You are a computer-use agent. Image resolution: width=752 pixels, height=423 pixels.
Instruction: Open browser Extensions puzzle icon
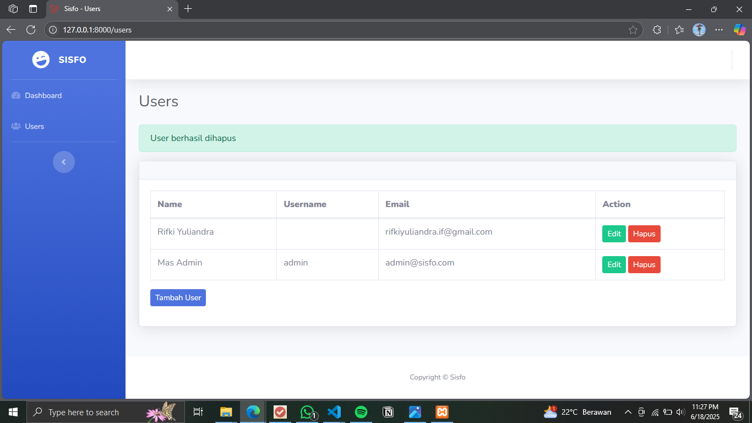tap(657, 30)
